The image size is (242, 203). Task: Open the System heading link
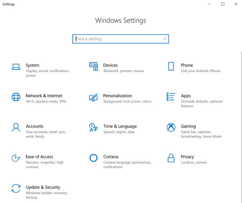click(x=32, y=65)
